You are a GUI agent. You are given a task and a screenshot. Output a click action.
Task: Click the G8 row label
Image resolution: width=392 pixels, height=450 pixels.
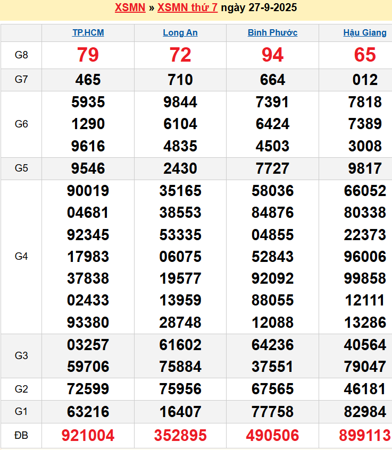click(21, 55)
